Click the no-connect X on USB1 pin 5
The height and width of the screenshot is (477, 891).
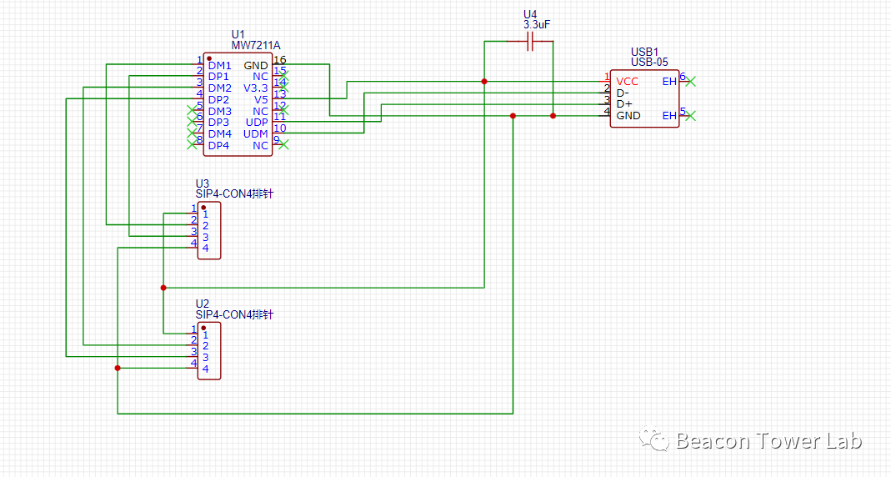pos(690,116)
